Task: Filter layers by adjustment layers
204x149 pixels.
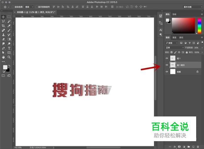Action: coord(185,43)
